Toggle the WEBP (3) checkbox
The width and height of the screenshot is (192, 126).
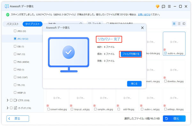click(15, 93)
